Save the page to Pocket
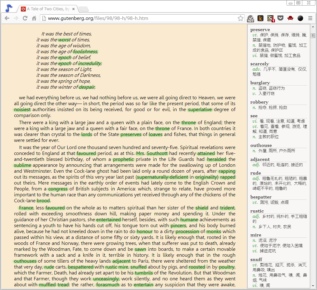The width and height of the screenshot is (317, 290). point(281,18)
